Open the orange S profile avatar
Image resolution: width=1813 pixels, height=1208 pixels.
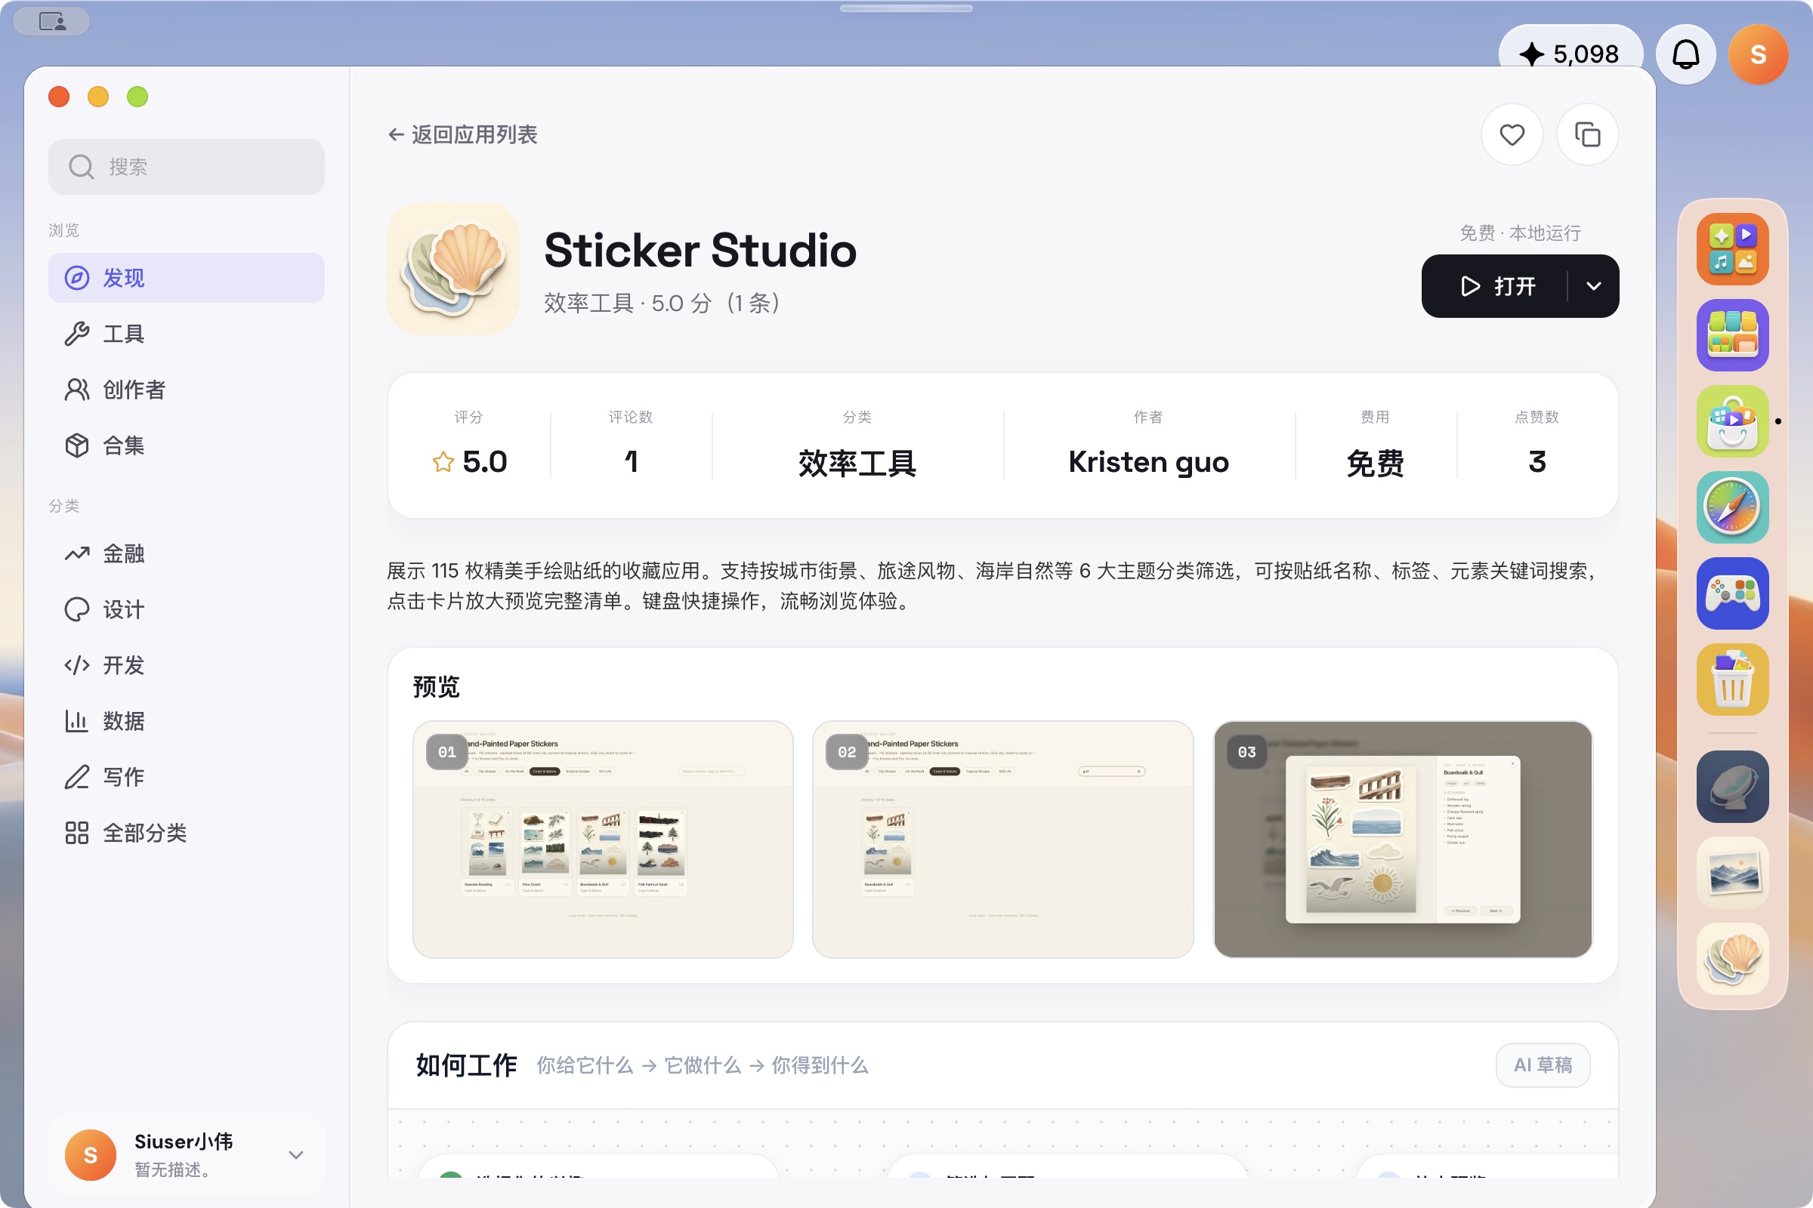1759,54
